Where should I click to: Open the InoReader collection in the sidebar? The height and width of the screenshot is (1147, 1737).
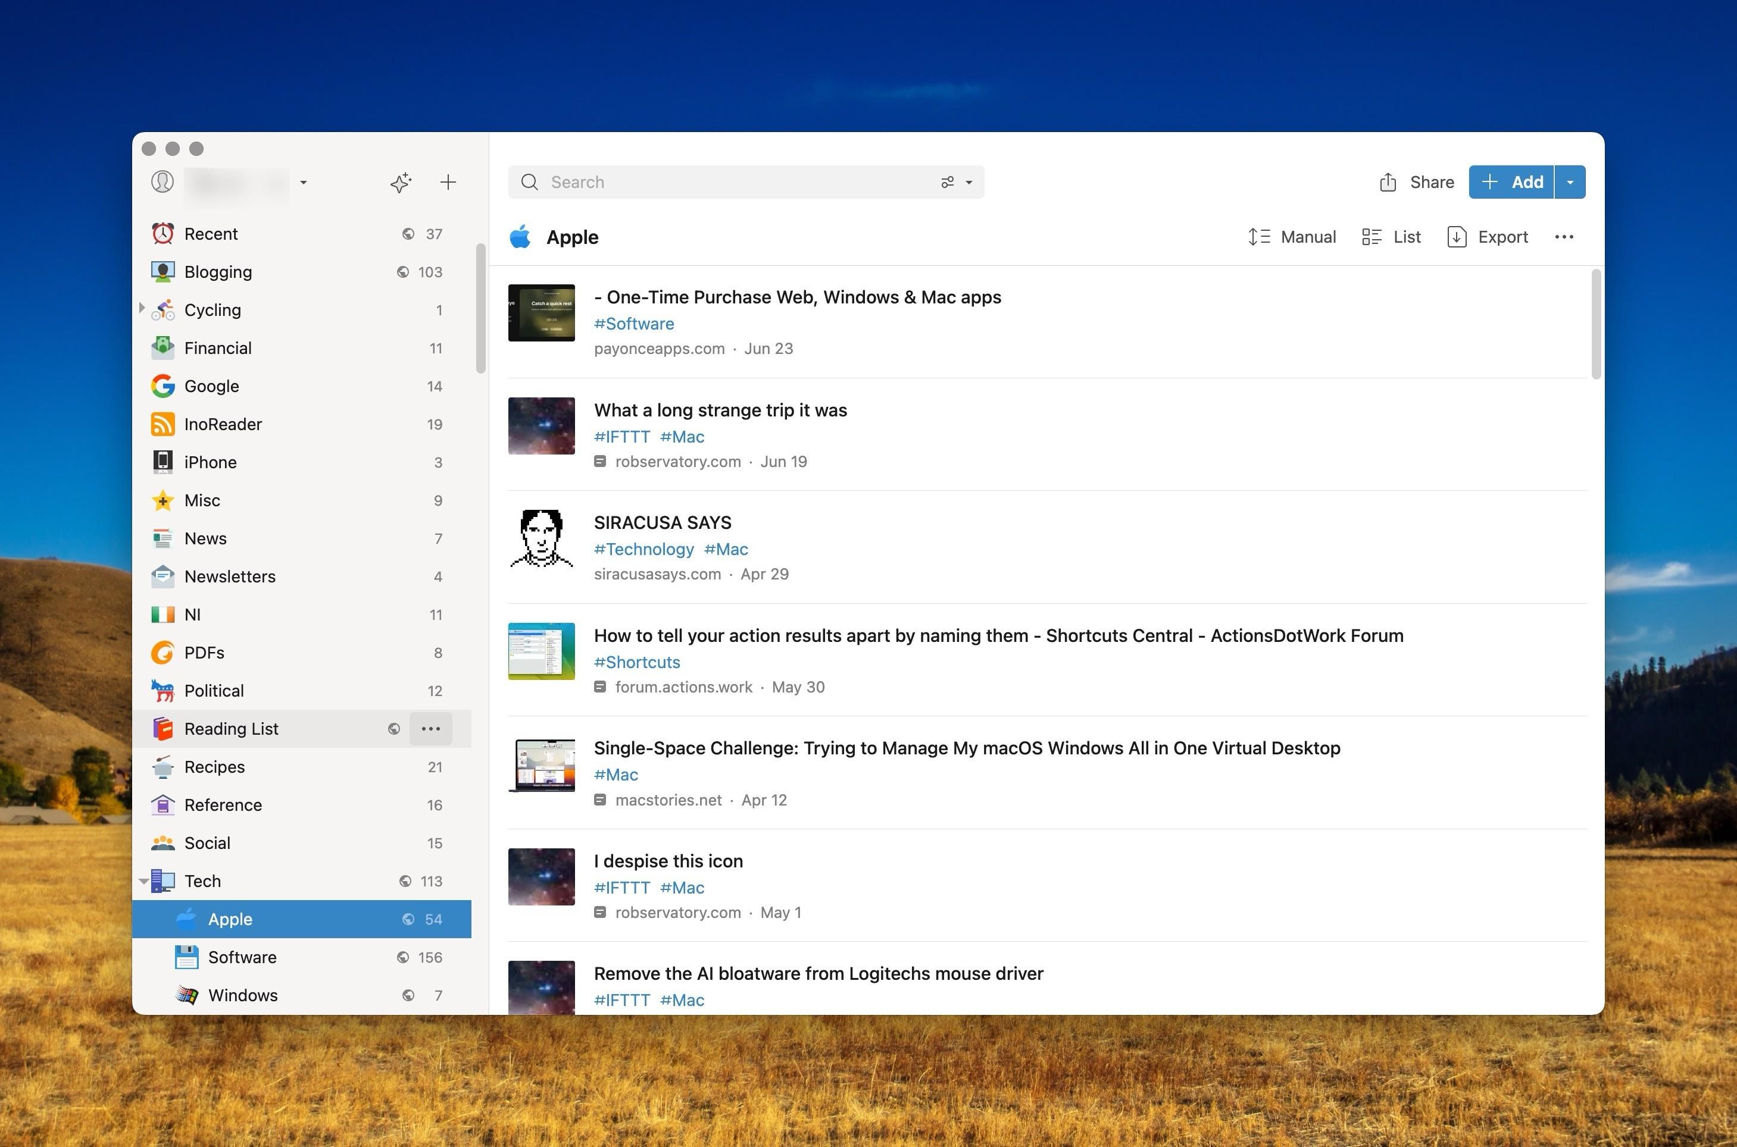223,424
